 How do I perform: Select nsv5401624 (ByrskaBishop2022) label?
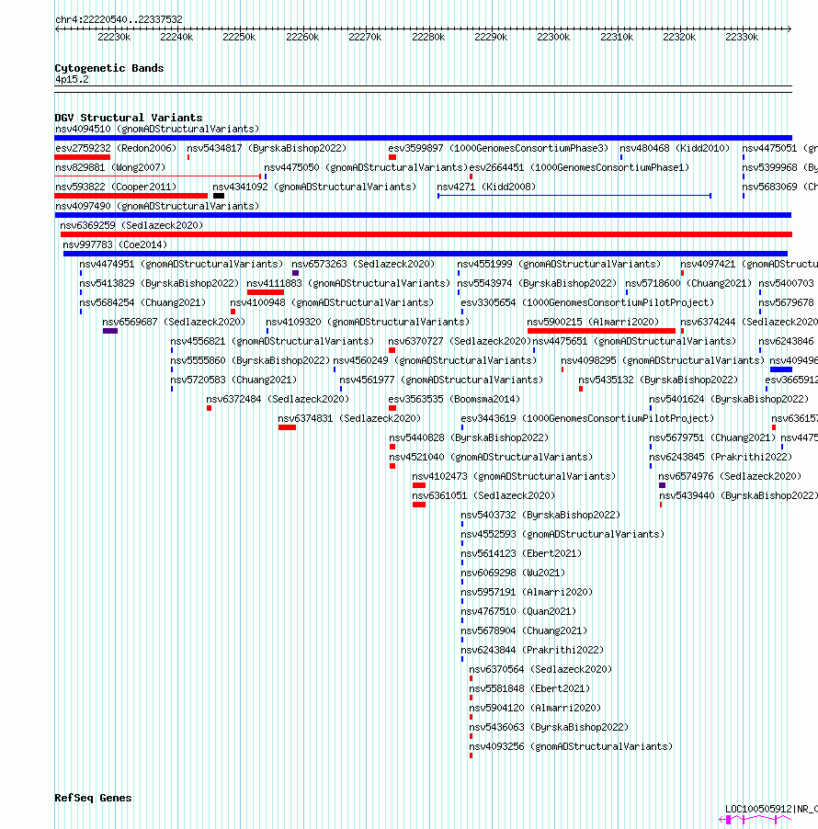click(x=729, y=399)
